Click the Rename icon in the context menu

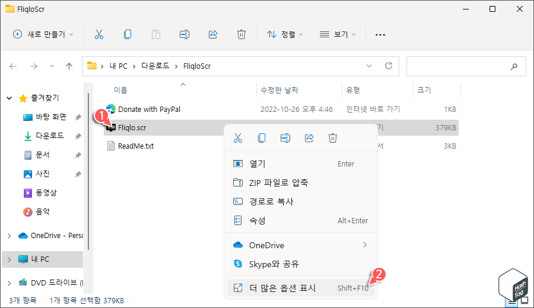[285, 138]
